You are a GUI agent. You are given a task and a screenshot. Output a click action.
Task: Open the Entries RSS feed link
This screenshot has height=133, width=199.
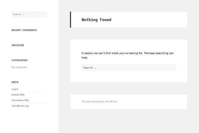18,95
